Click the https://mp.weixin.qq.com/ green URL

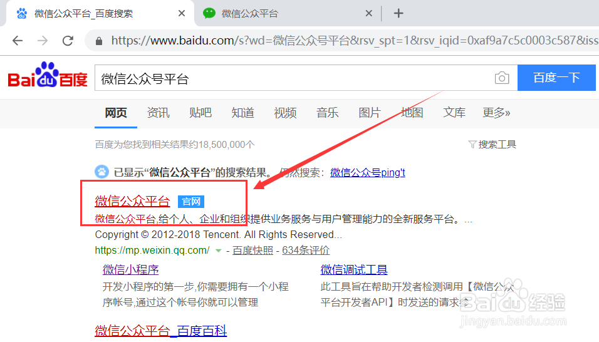tap(152, 251)
